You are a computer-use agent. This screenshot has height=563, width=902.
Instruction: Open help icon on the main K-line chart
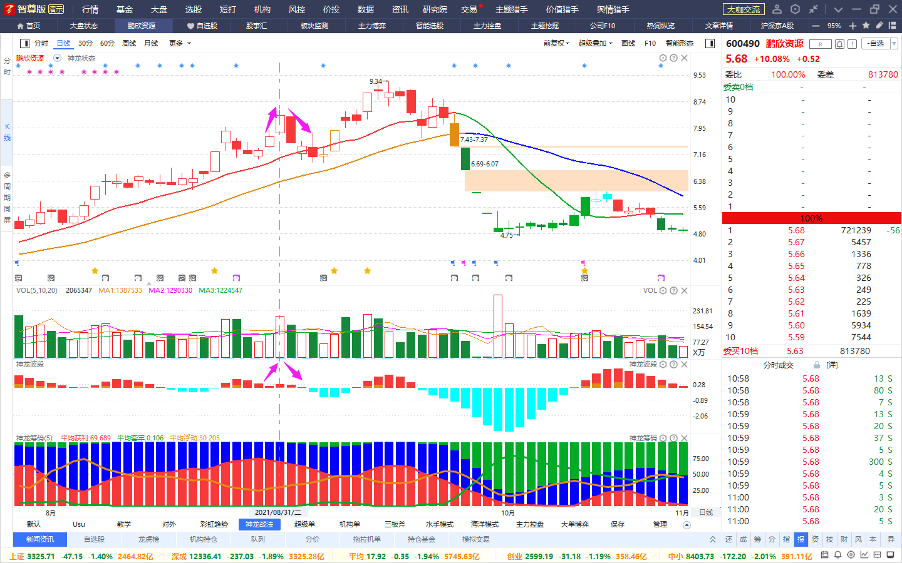[x=673, y=58]
